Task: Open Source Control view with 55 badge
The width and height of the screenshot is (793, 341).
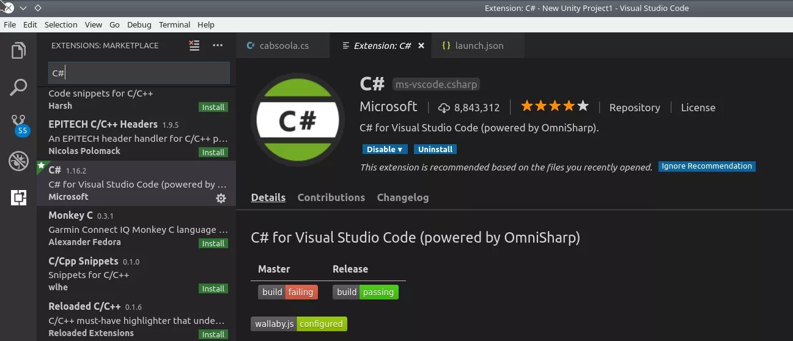Action: point(20,125)
